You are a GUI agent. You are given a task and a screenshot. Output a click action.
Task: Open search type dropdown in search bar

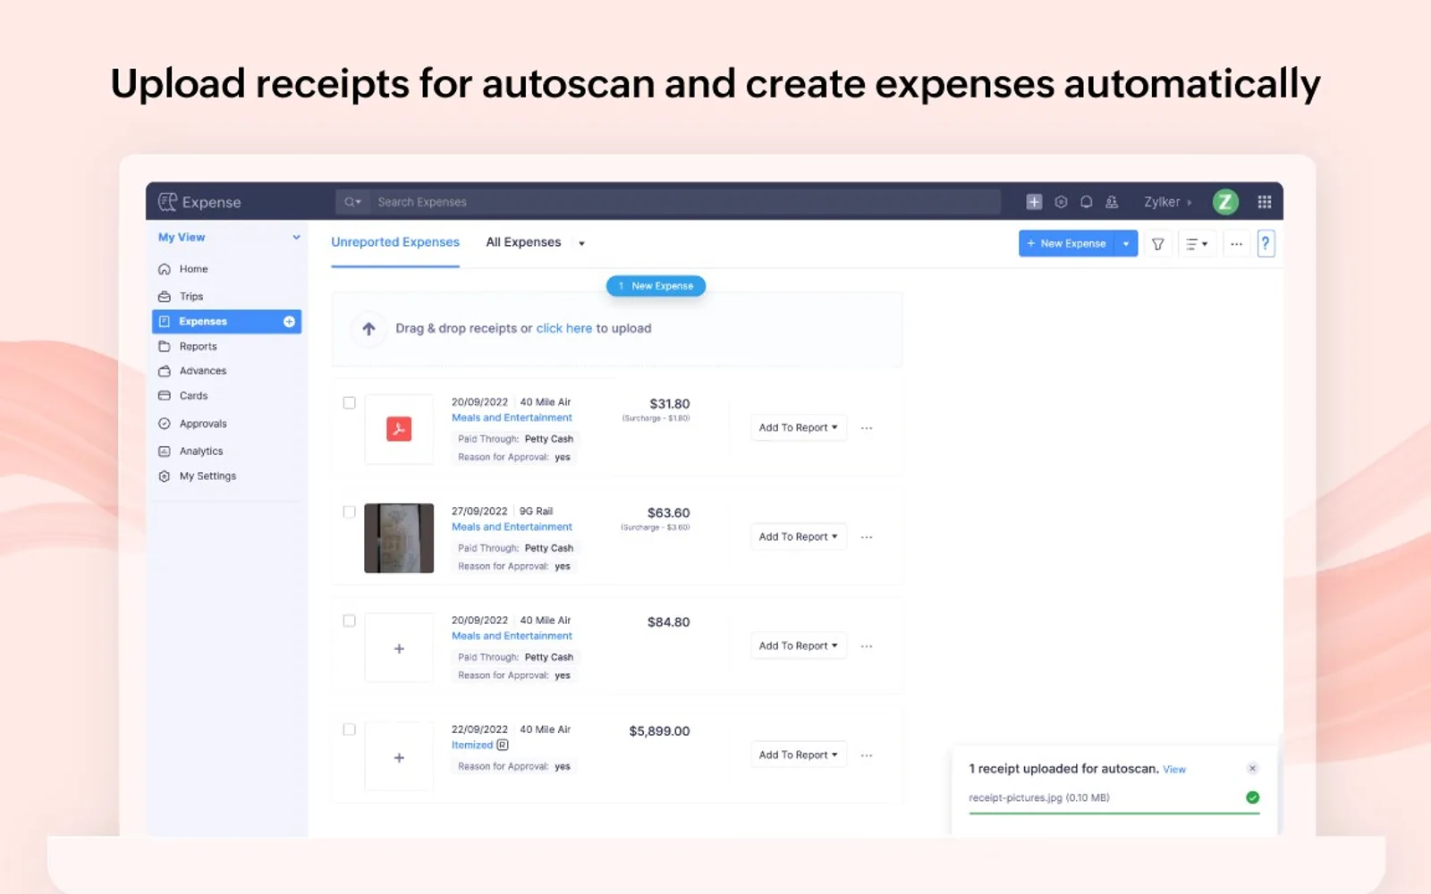click(x=353, y=202)
